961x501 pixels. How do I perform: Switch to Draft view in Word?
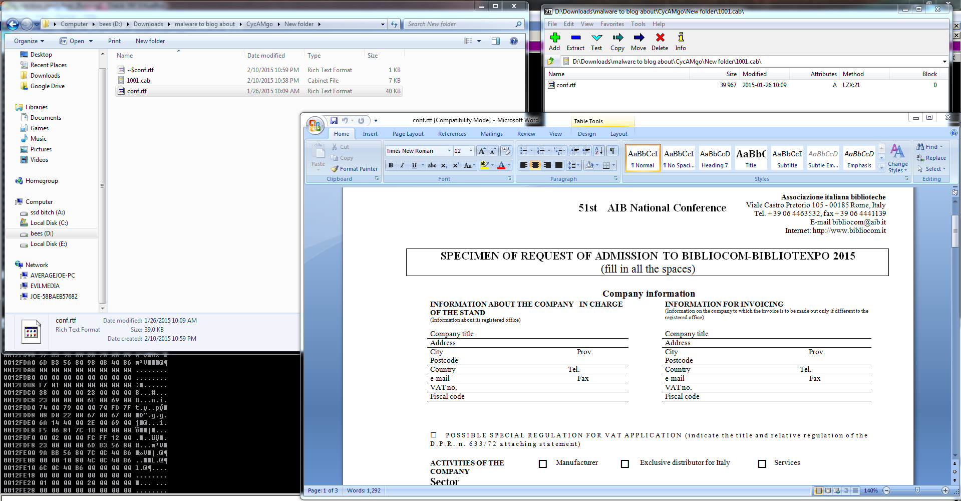855,490
